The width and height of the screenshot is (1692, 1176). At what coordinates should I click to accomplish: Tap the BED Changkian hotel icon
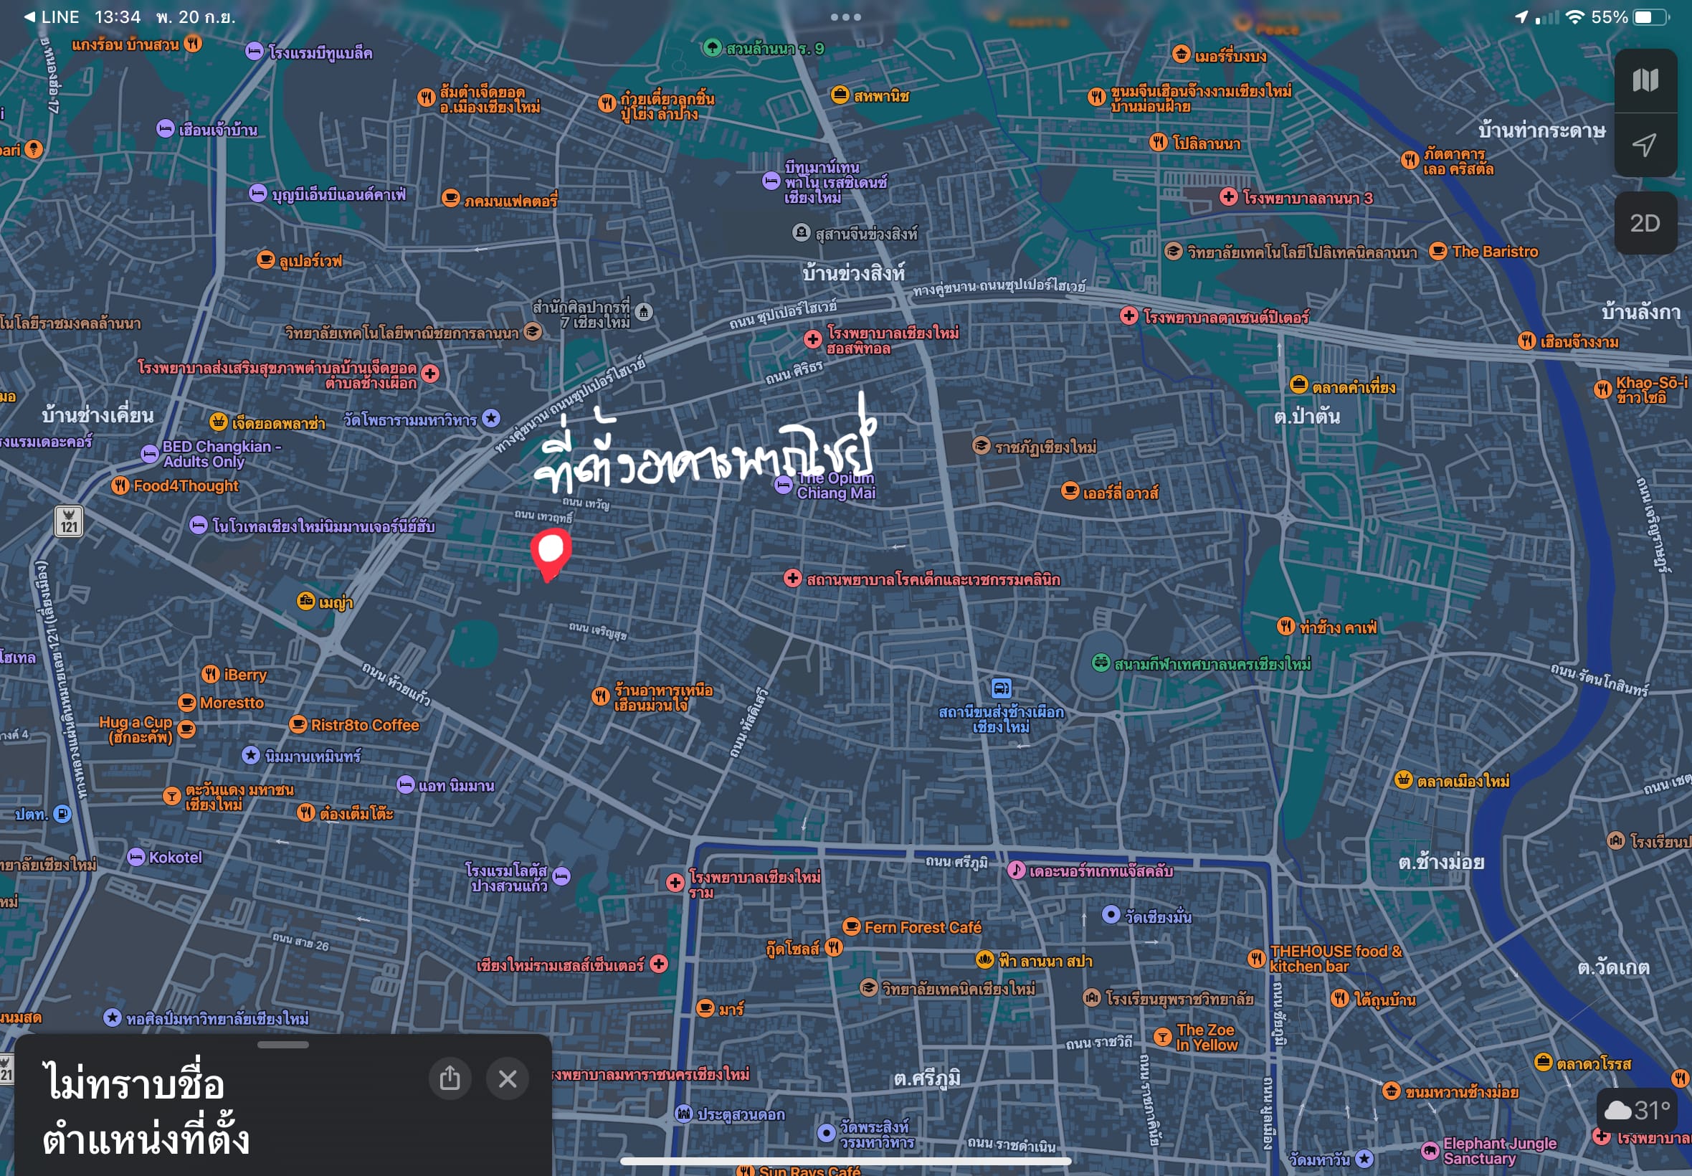[150, 454]
